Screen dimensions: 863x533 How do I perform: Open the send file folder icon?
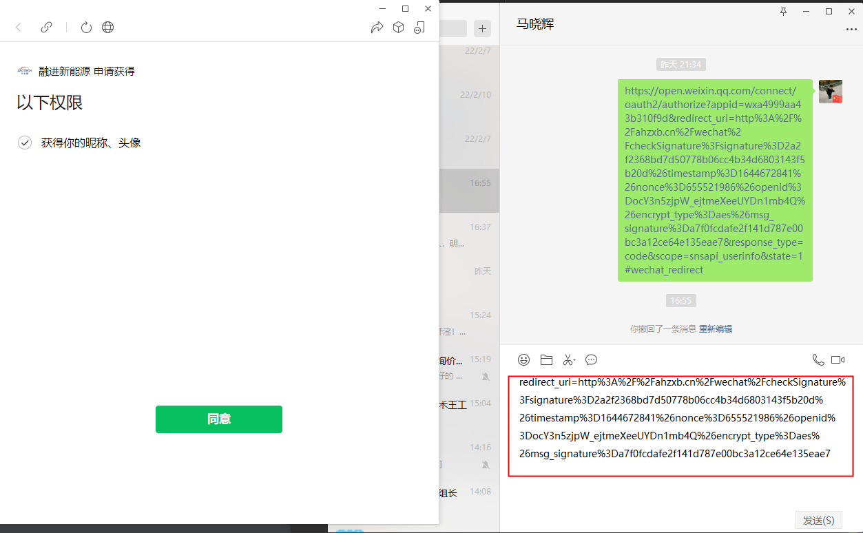(x=546, y=359)
